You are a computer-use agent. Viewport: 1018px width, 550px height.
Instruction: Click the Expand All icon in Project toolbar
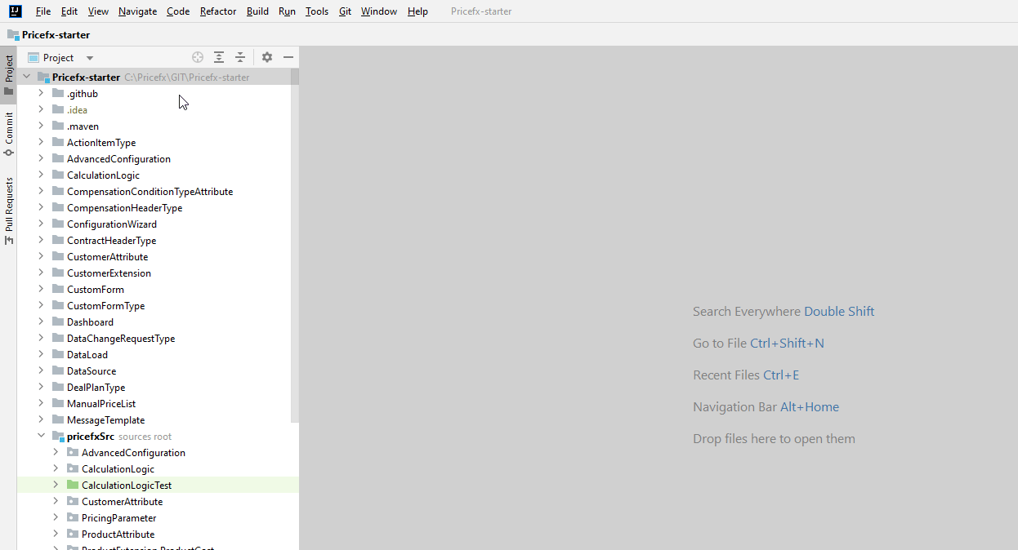[218, 57]
